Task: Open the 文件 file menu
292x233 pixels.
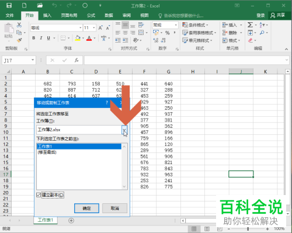Action: [x=10, y=15]
